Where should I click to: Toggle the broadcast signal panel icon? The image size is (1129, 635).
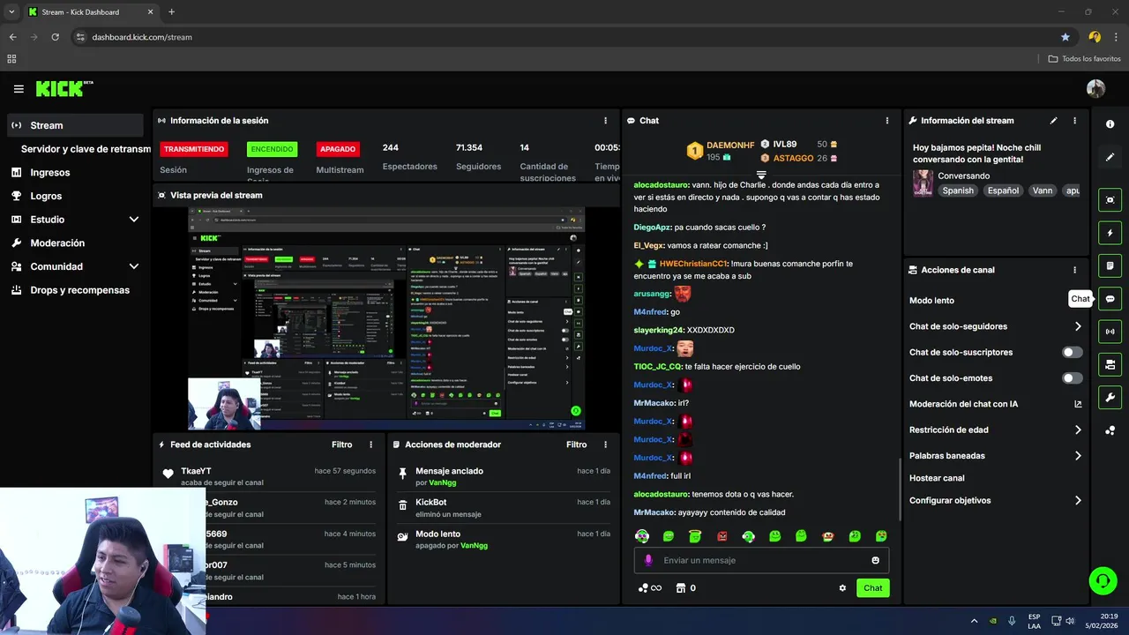[1110, 332]
